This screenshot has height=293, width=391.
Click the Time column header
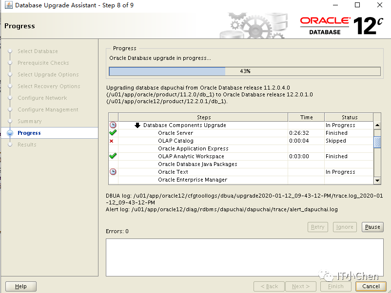pos(306,117)
